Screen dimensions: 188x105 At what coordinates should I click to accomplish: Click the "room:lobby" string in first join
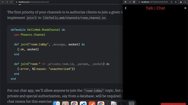39,44
